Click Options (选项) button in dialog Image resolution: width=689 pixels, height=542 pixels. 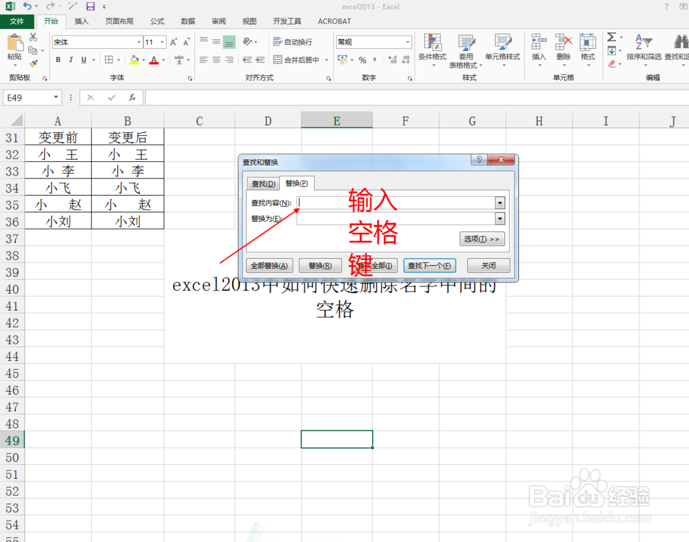pos(482,239)
